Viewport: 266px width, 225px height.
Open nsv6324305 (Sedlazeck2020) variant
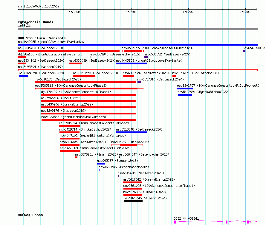pyautogui.click(x=83, y=142)
